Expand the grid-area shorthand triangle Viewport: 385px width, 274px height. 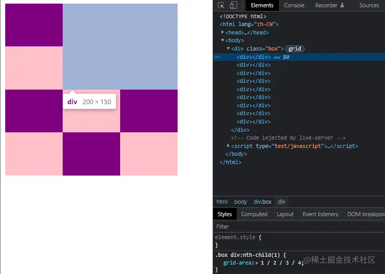point(257,263)
